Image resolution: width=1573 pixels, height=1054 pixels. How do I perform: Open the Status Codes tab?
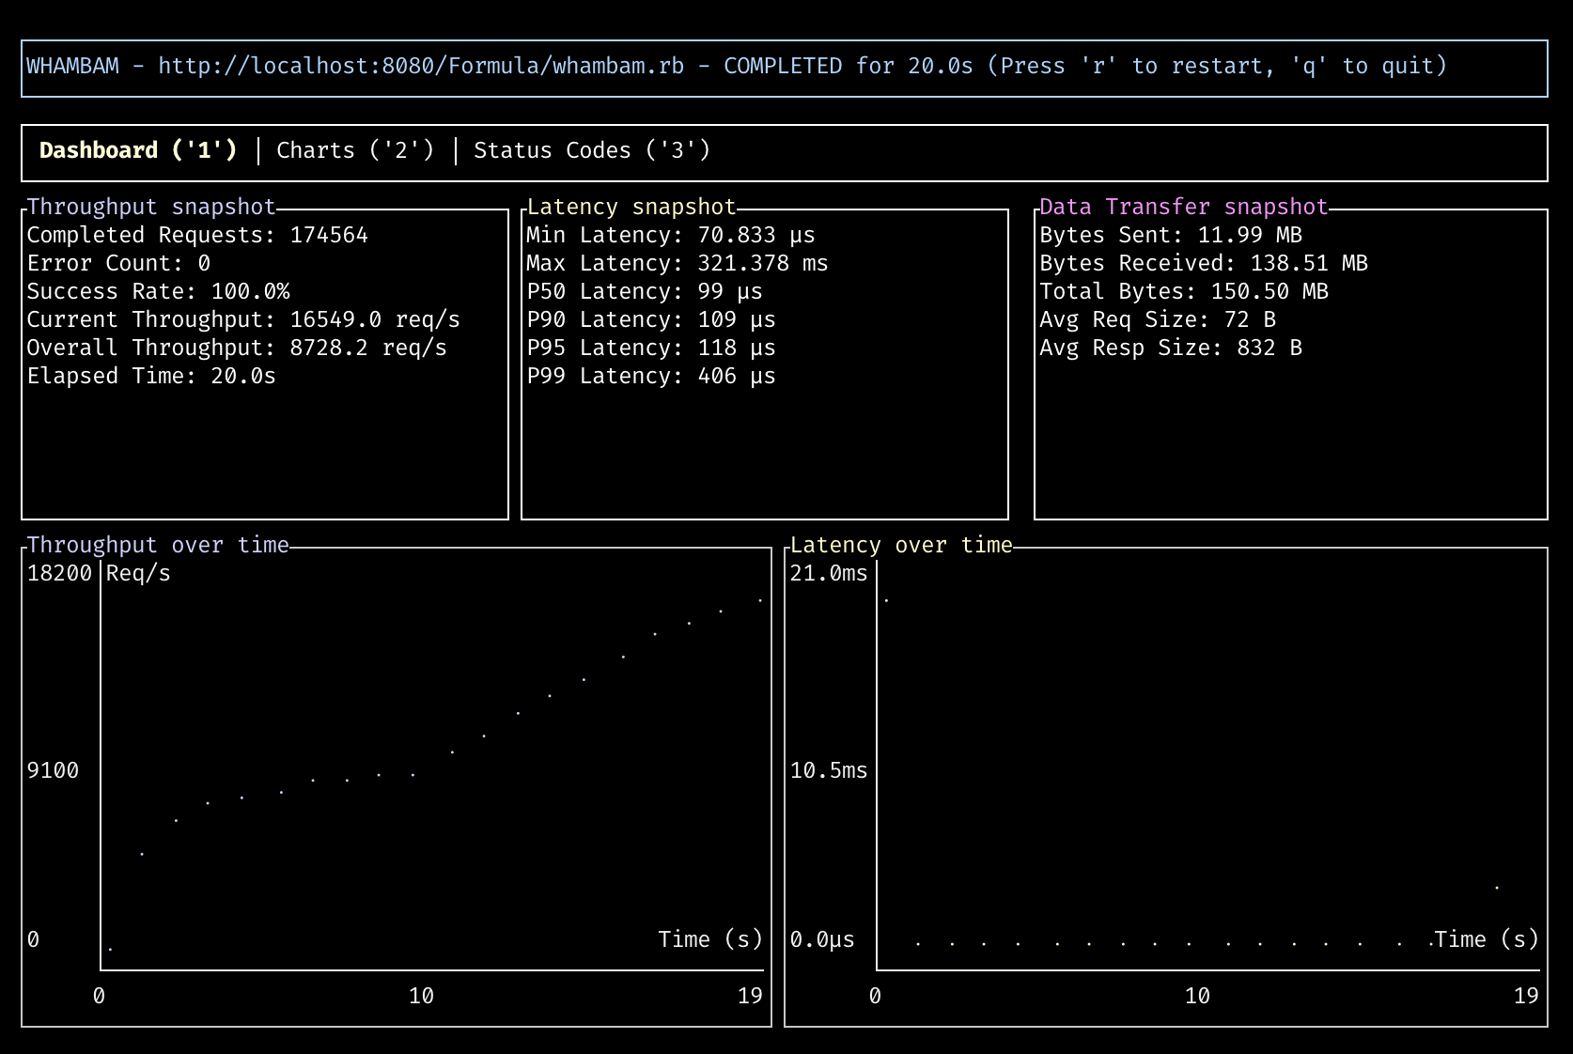(592, 150)
